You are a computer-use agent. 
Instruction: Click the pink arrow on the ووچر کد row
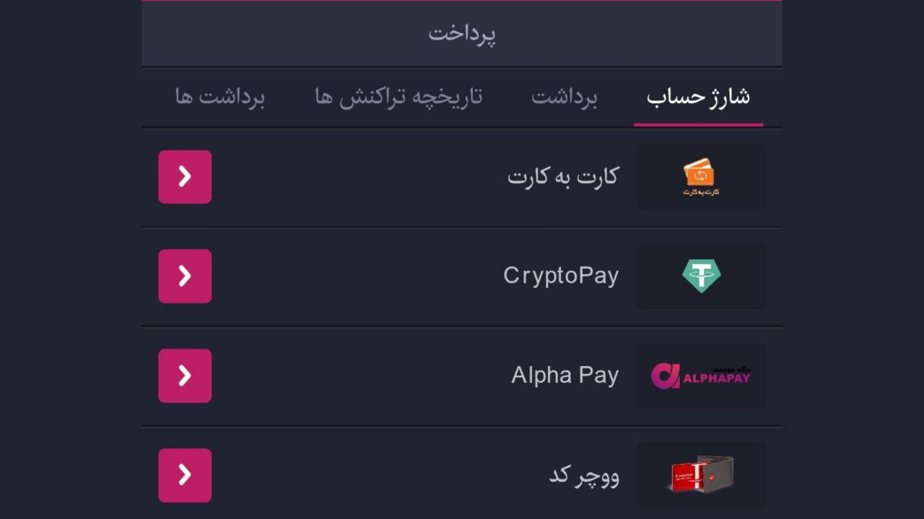tap(185, 475)
